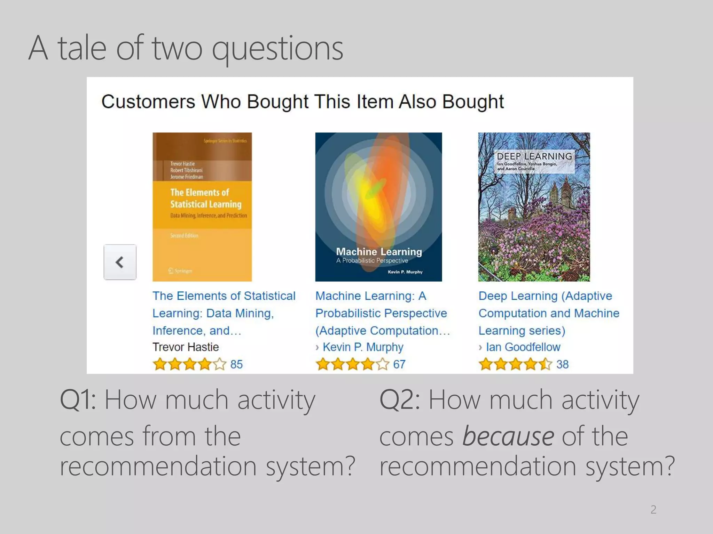
Task: Expand the chevron beside Kevin P. Murphy
Action: coord(317,347)
